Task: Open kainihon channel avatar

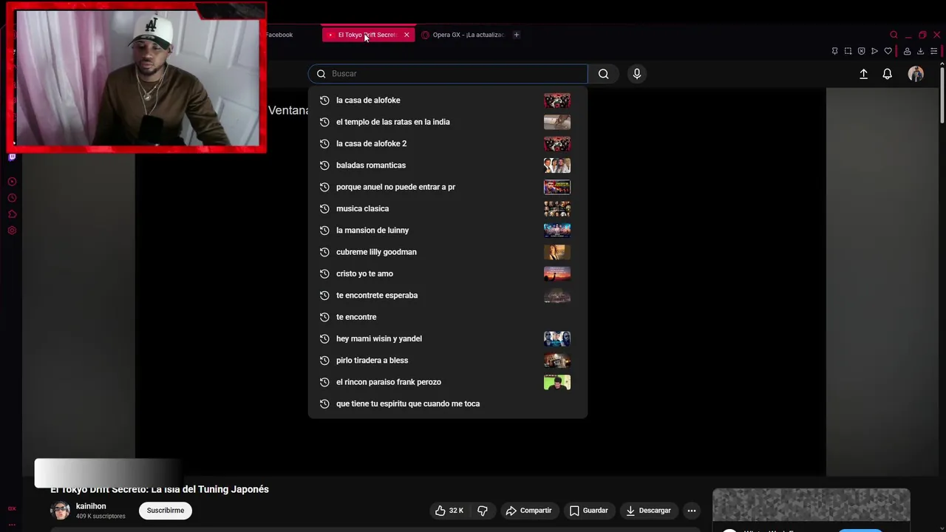Action: point(60,511)
